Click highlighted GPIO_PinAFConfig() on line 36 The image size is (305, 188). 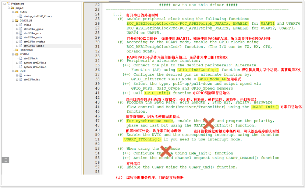[198, 70]
